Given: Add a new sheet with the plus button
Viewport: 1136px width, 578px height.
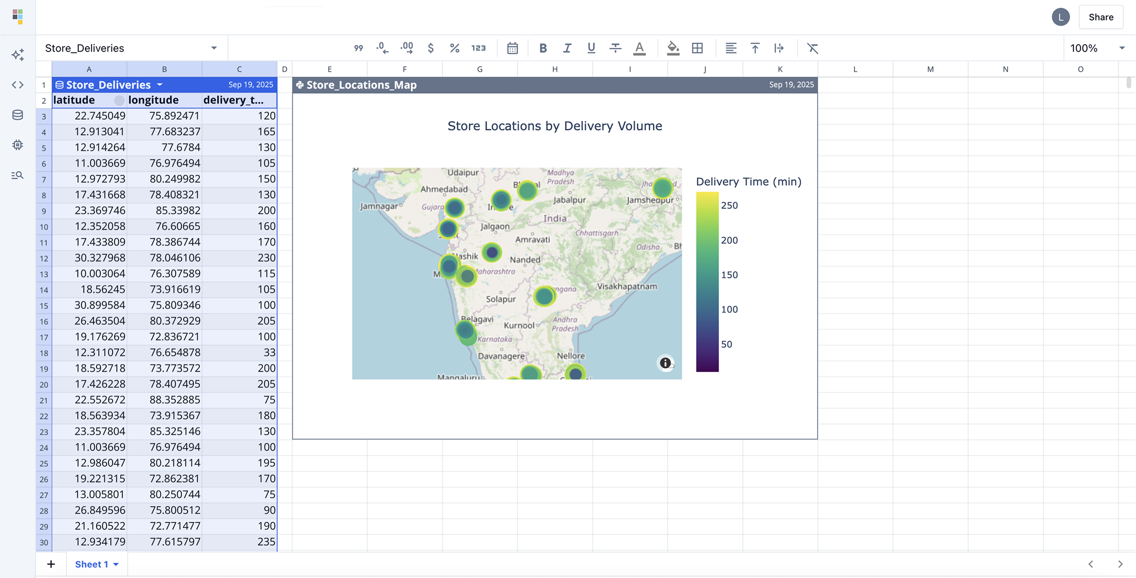Looking at the screenshot, I should pos(51,564).
